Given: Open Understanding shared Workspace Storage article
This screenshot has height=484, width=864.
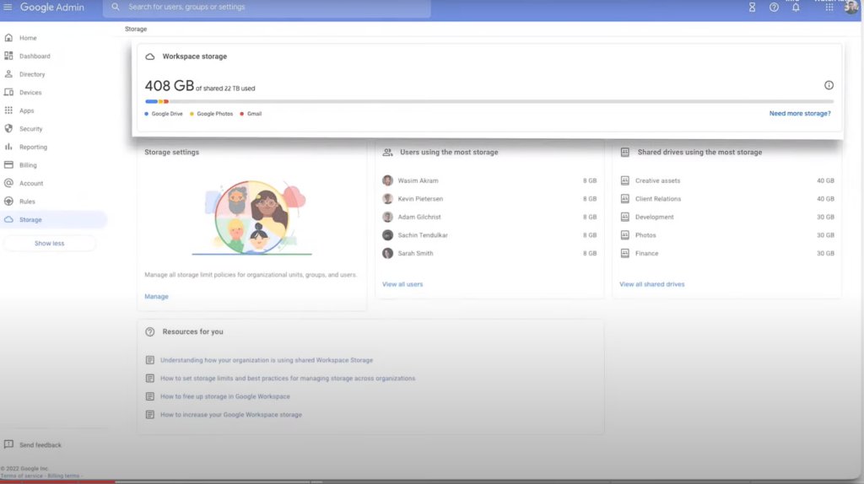Looking at the screenshot, I should click(x=266, y=360).
